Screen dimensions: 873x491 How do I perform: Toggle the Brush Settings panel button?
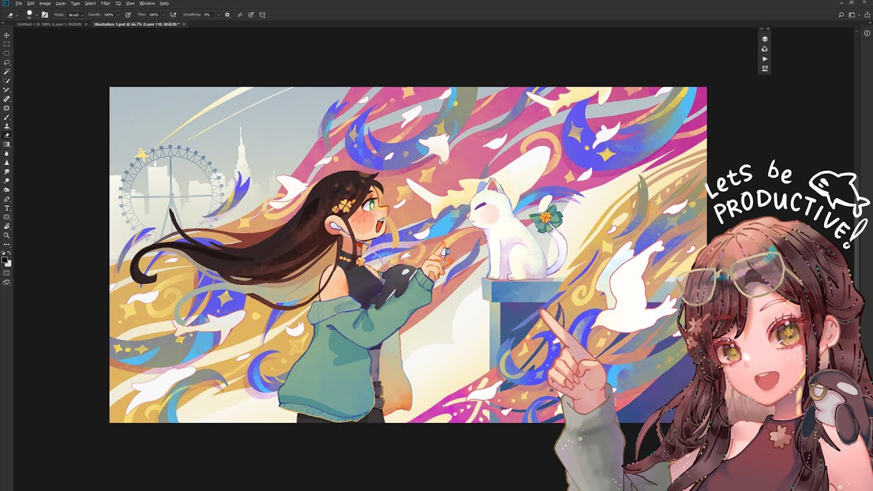(45, 14)
